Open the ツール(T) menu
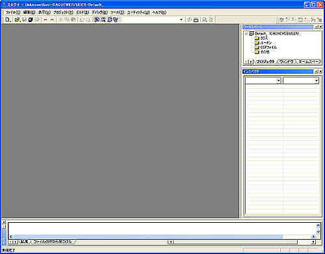This screenshot has width=325, height=254. coord(117,12)
